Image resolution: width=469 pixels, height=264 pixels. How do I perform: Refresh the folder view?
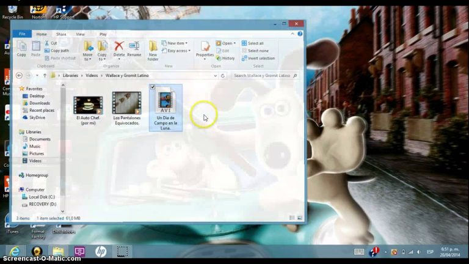pos(222,76)
